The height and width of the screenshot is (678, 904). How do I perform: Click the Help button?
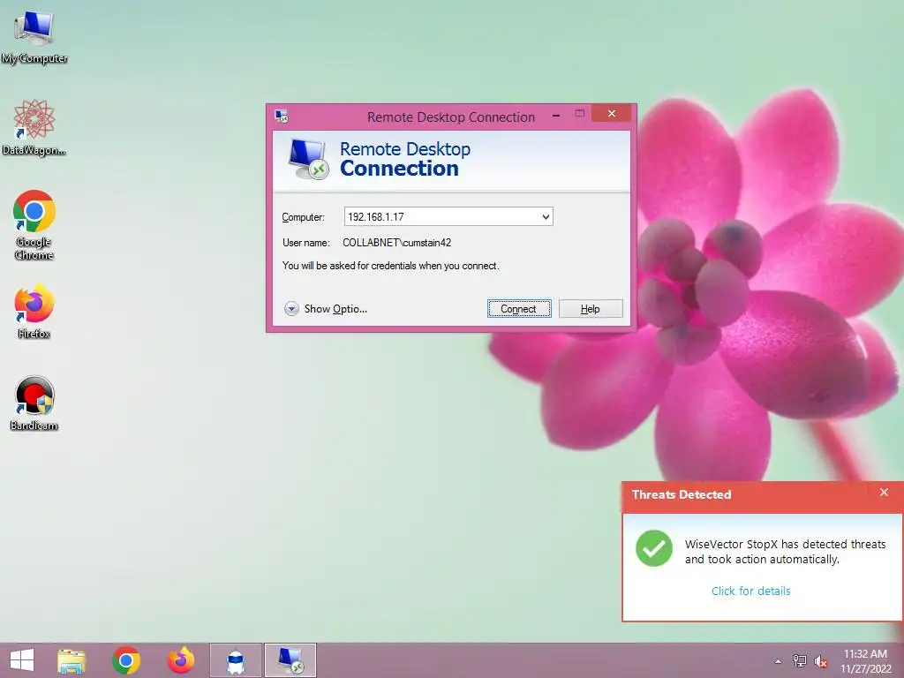pos(591,308)
